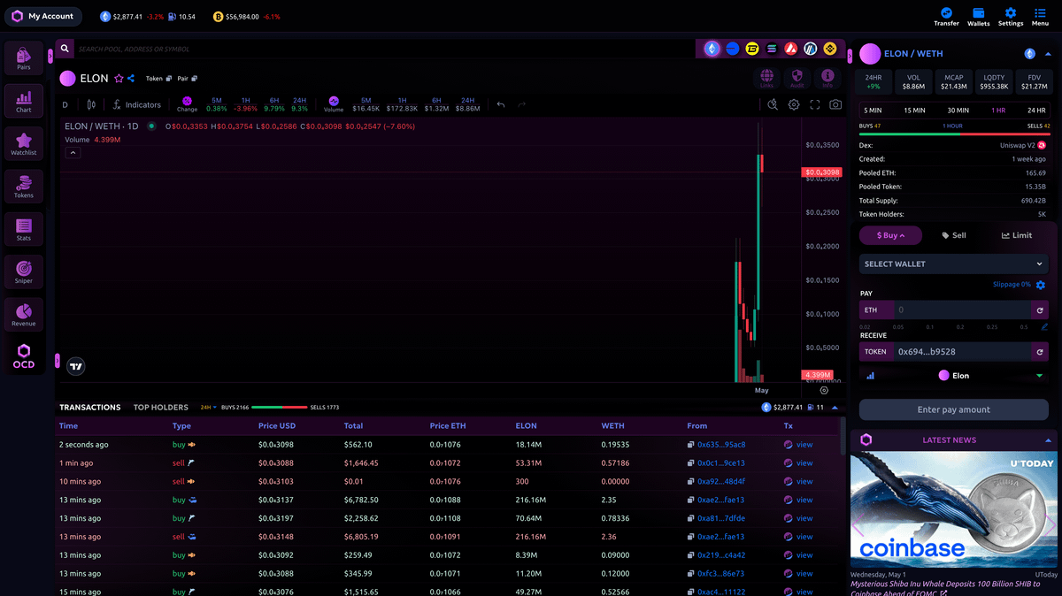Open the ELON Audit shield button

tap(796, 78)
